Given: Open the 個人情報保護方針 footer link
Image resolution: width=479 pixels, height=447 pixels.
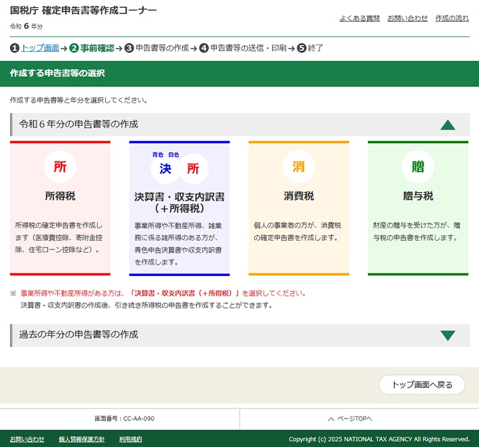Looking at the screenshot, I should click(x=82, y=439).
